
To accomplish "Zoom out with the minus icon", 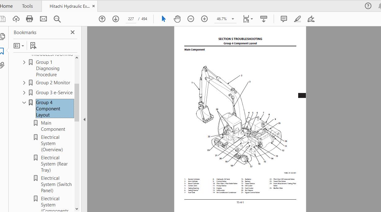I will point(191,19).
